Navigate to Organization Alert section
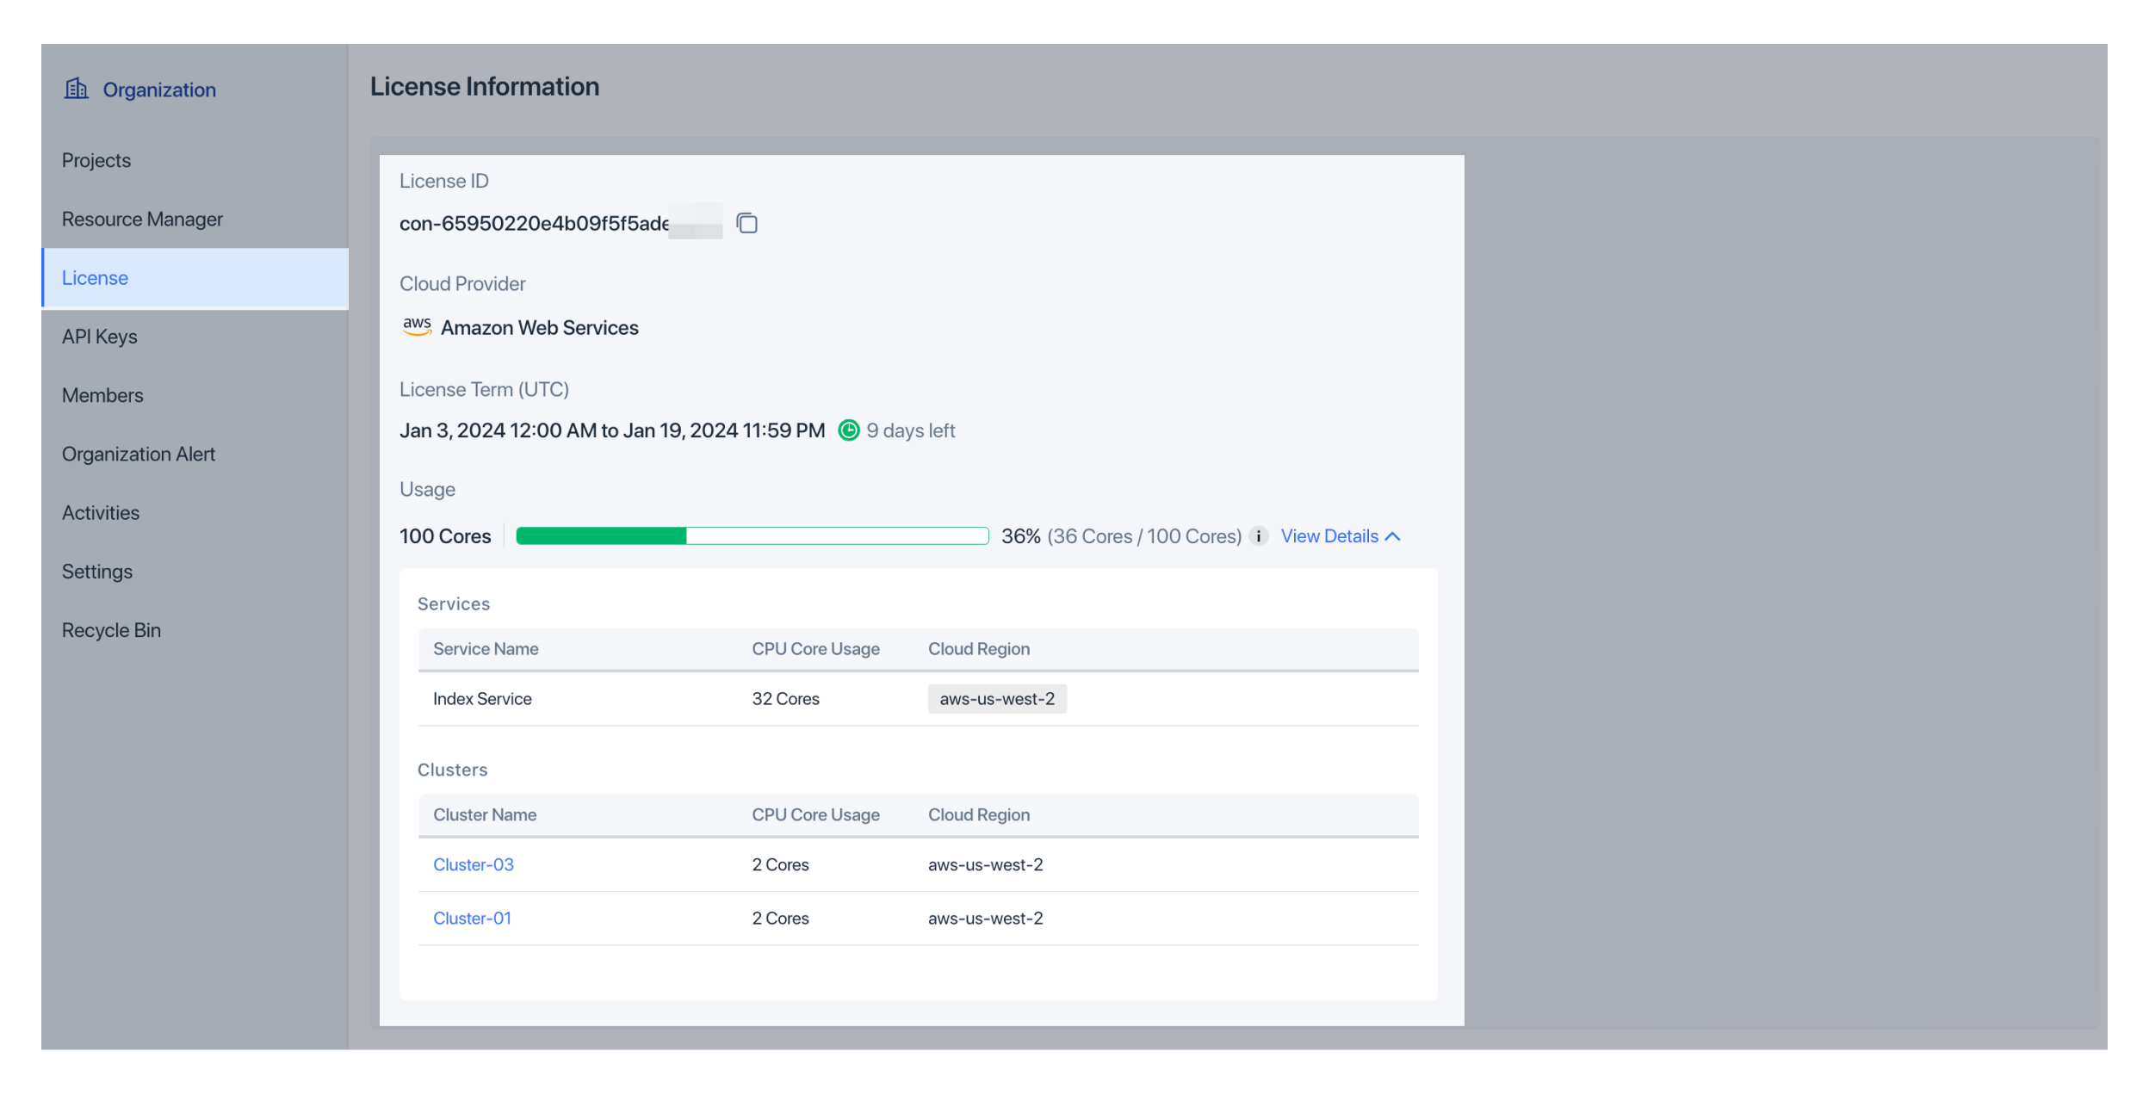The height and width of the screenshot is (1095, 2149). tap(139, 454)
